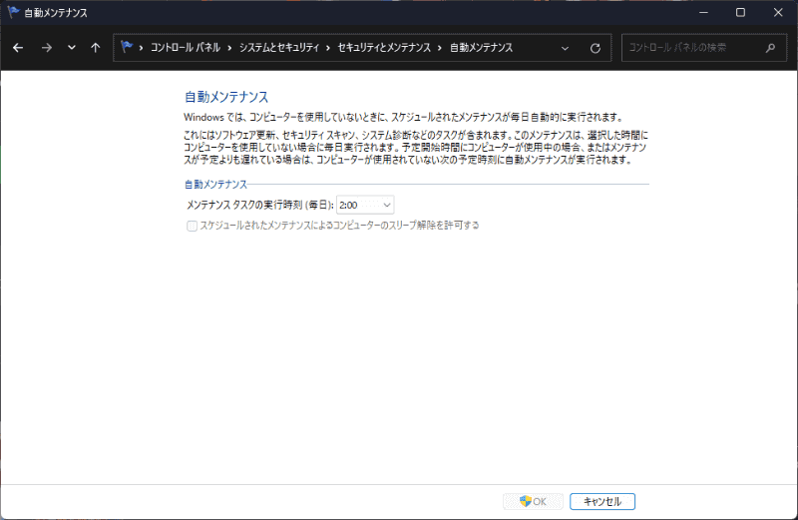This screenshot has height=520, width=798.
Task: Click the flag icon in address bar
Action: (x=127, y=47)
